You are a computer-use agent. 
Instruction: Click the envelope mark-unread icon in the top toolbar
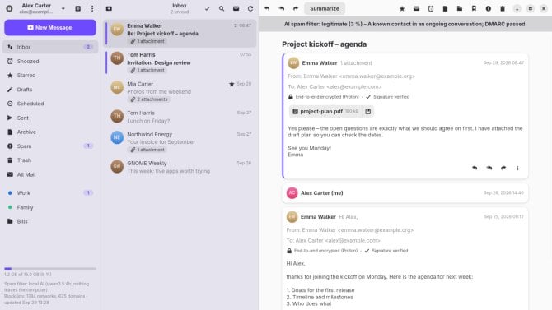pyautogui.click(x=416, y=8)
